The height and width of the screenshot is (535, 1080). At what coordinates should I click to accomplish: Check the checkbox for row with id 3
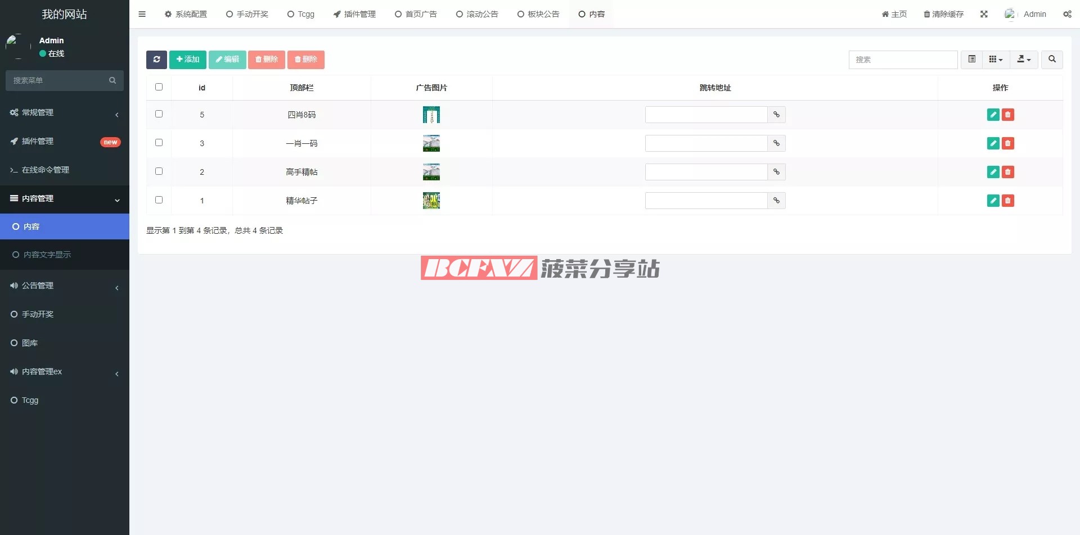tap(159, 143)
